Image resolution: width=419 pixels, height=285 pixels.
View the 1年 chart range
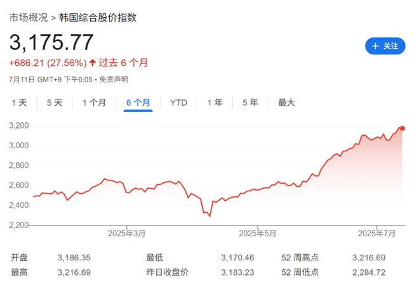(215, 102)
